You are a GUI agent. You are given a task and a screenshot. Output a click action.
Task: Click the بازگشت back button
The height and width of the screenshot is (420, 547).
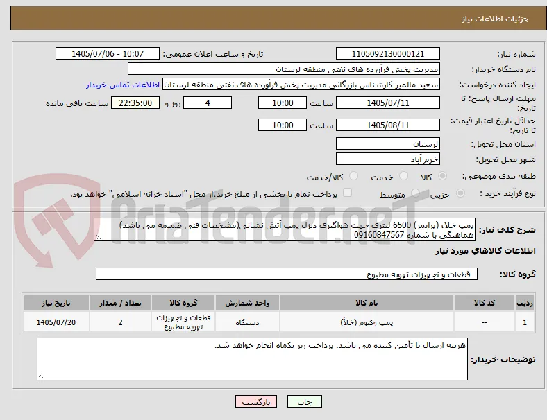tap(256, 401)
